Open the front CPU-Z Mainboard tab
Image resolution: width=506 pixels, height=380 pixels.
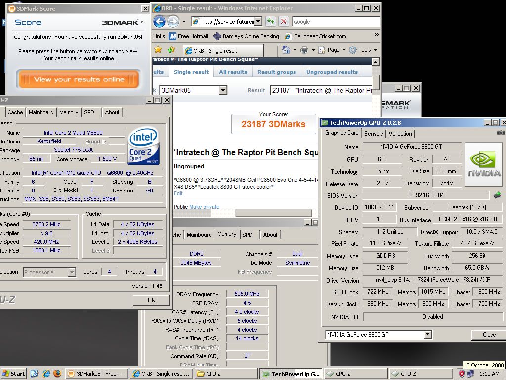click(x=41, y=112)
